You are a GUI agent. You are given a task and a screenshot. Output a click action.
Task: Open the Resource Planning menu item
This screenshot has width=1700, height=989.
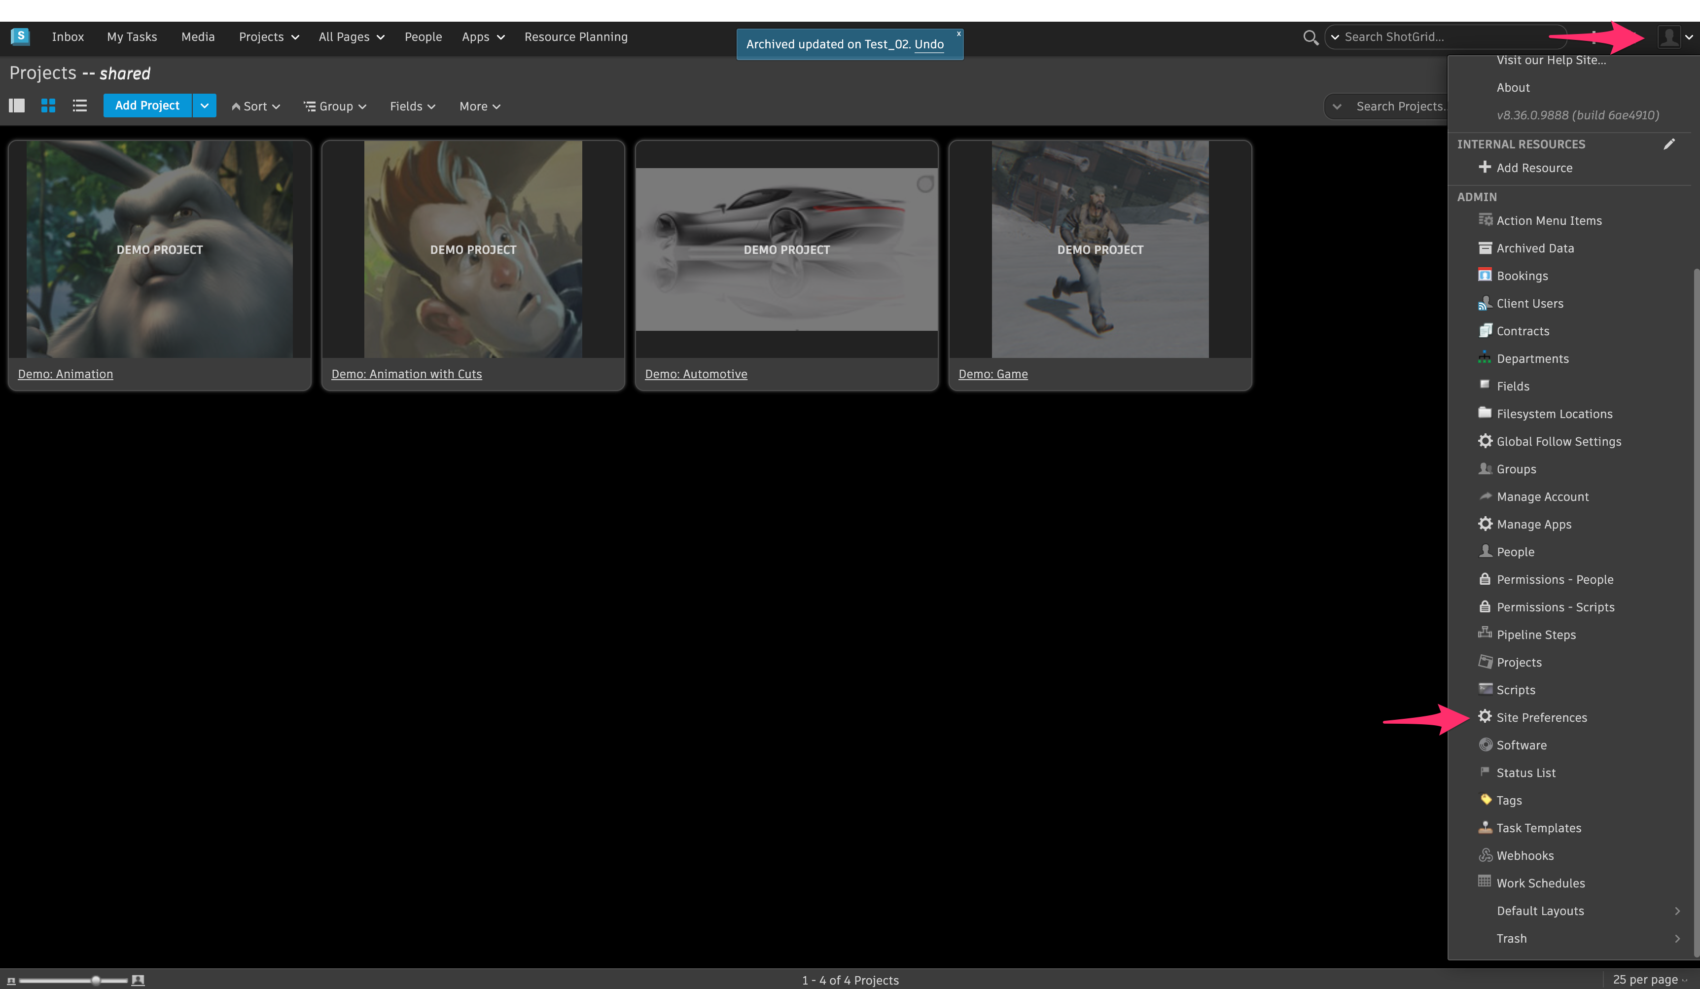click(x=575, y=37)
